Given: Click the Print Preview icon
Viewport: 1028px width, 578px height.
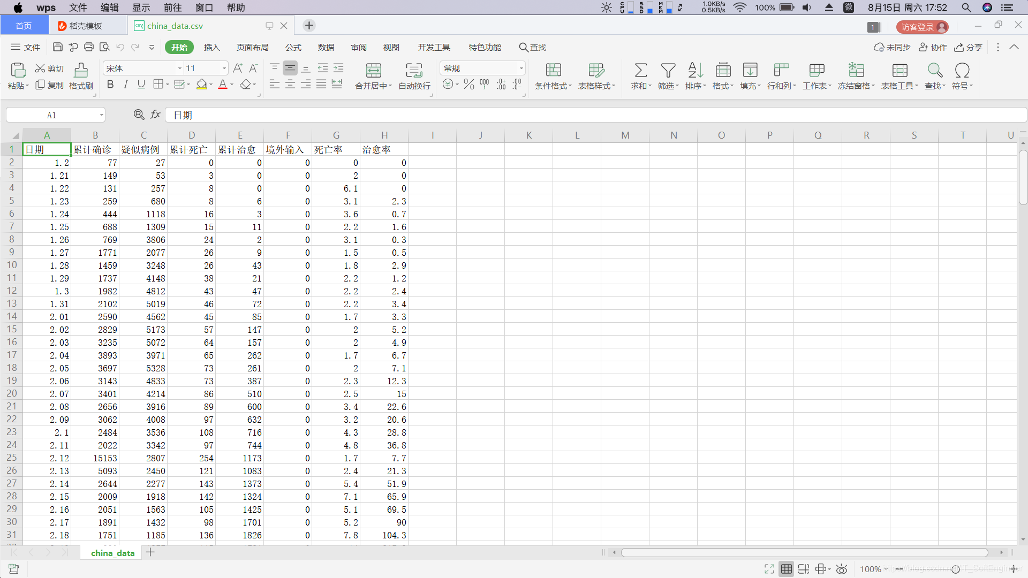Looking at the screenshot, I should (104, 47).
